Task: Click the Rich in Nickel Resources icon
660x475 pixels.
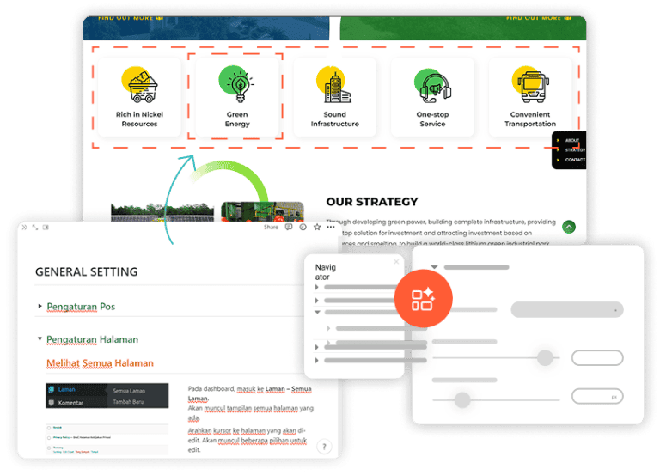Action: (139, 83)
